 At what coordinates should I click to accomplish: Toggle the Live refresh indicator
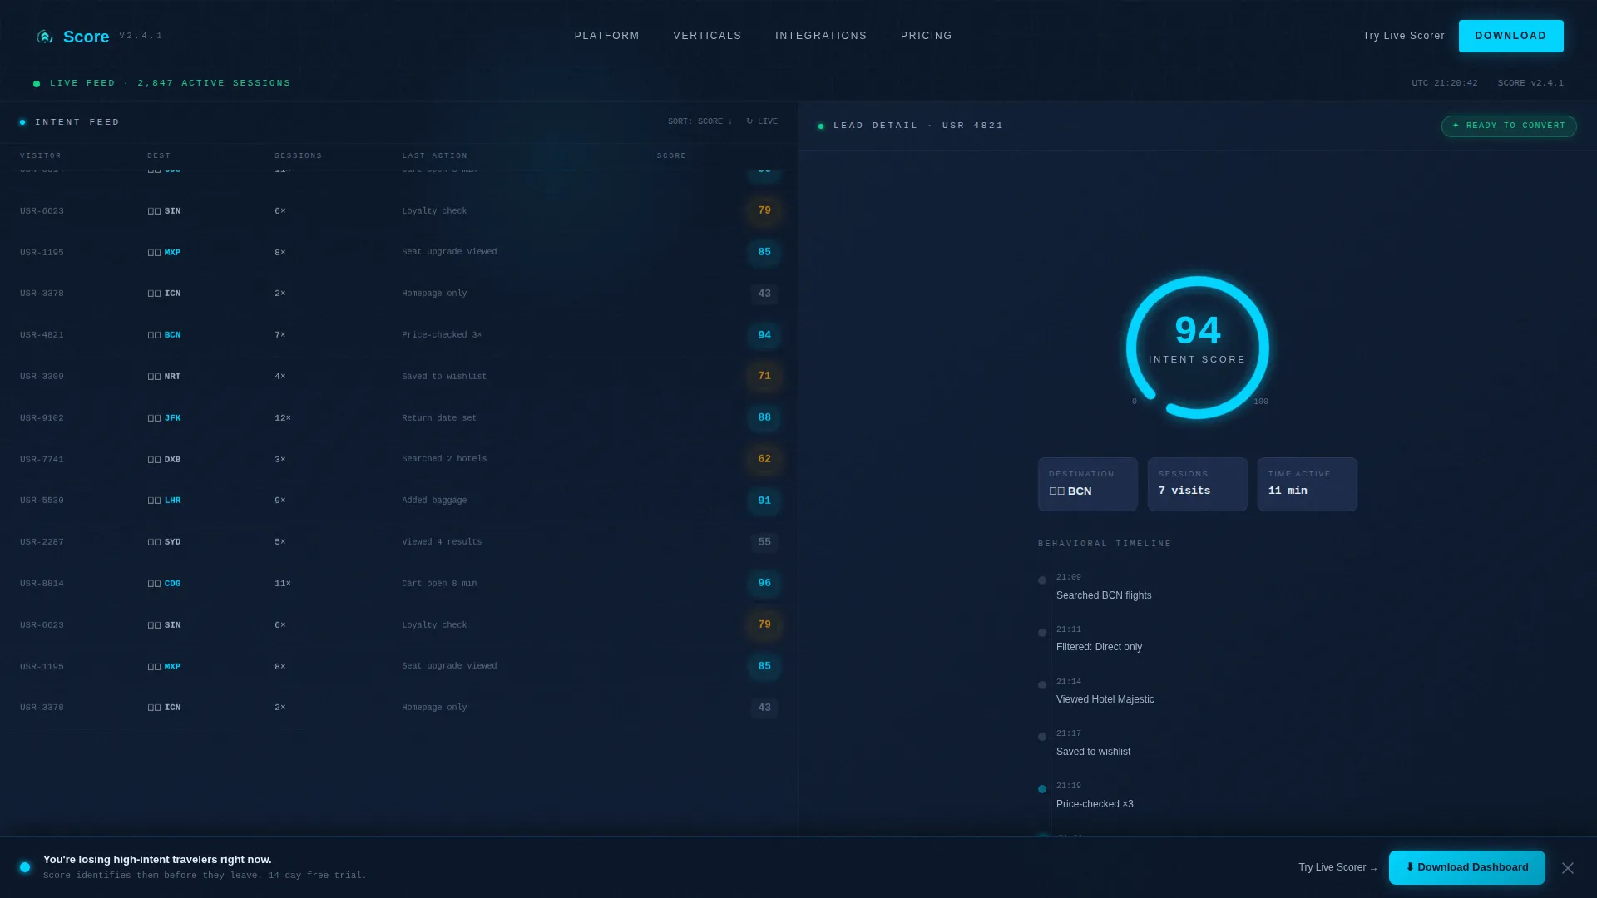(x=762, y=121)
